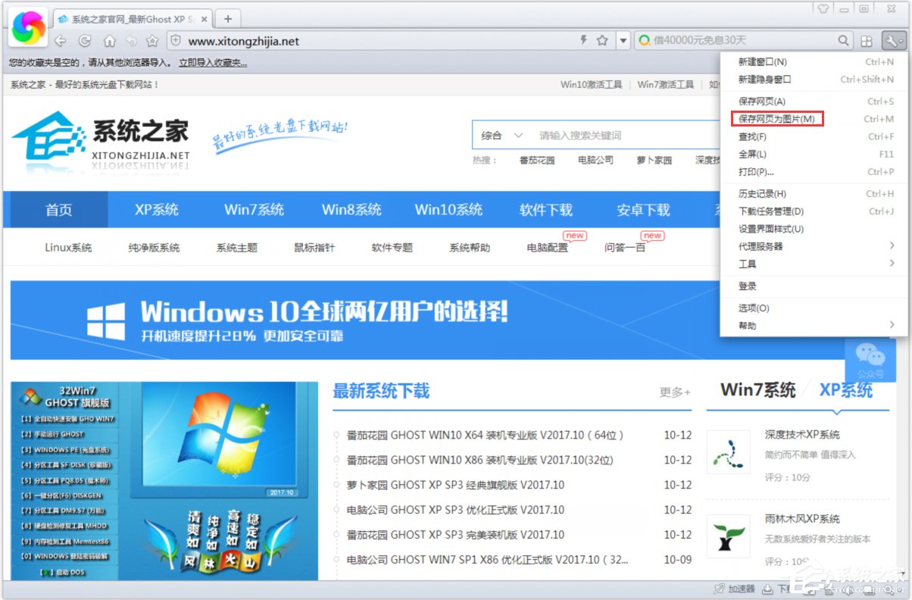Image resolution: width=912 pixels, height=600 pixels.
Task: Click the WeChat 公众号 floating icon
Action: click(871, 358)
